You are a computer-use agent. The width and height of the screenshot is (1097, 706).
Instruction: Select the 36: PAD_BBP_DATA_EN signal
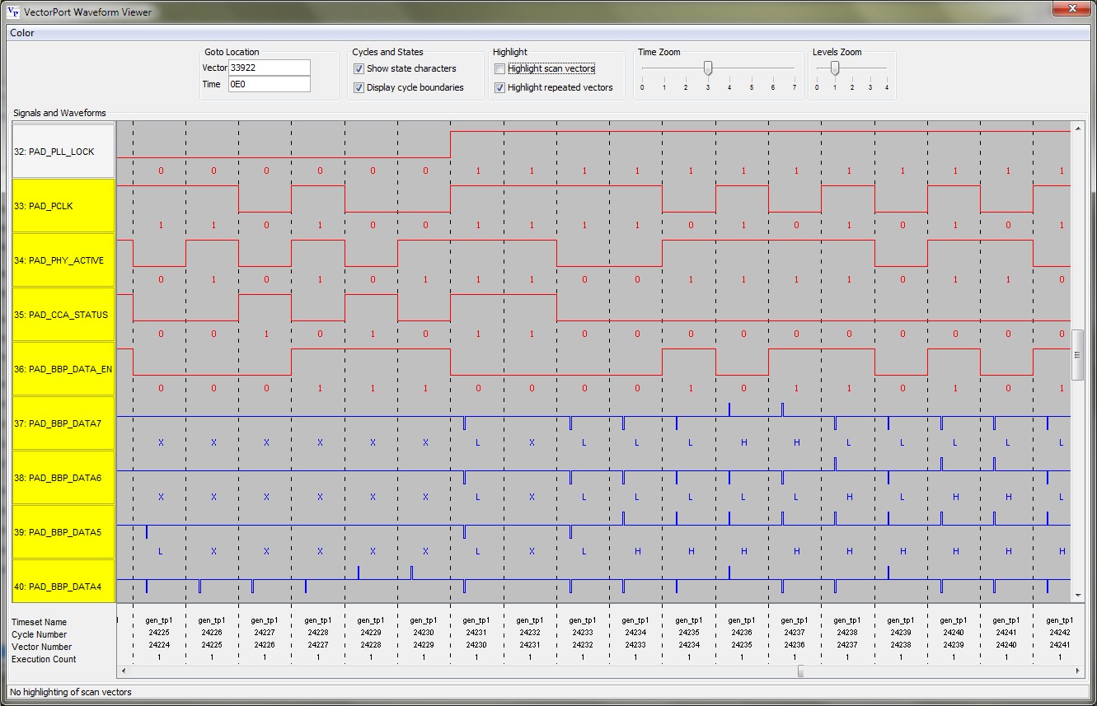tap(63, 369)
